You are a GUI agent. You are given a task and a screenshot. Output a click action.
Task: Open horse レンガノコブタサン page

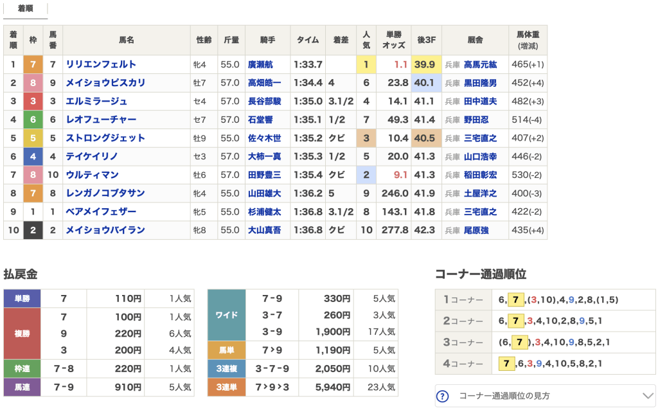tap(106, 193)
